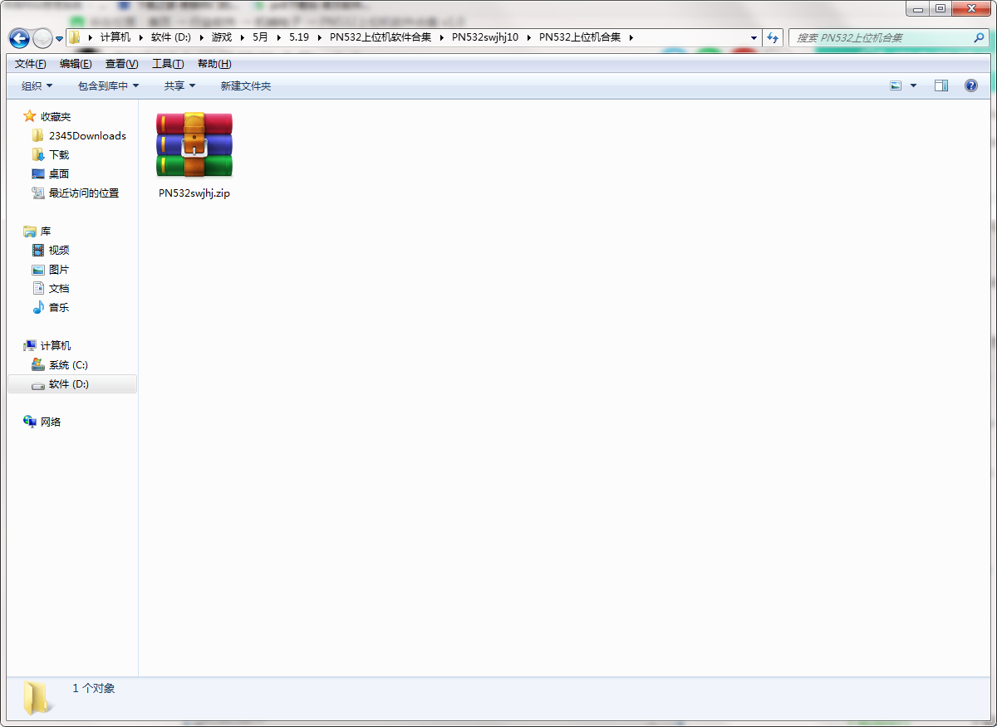The image size is (997, 727).
Task: Expand the 包含到库中 dropdown
Action: coord(108,85)
